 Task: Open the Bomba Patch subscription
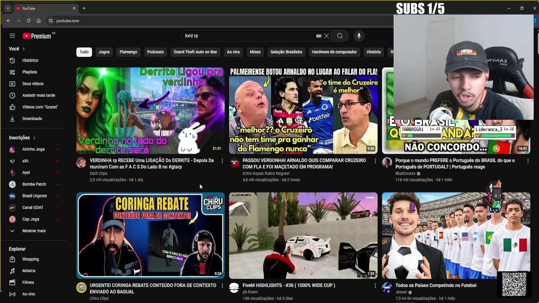(x=35, y=184)
